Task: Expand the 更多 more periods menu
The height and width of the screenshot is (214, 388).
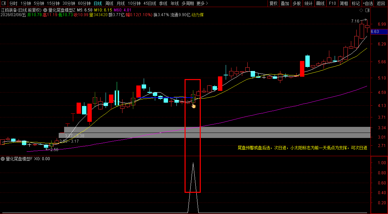Action: (202, 3)
